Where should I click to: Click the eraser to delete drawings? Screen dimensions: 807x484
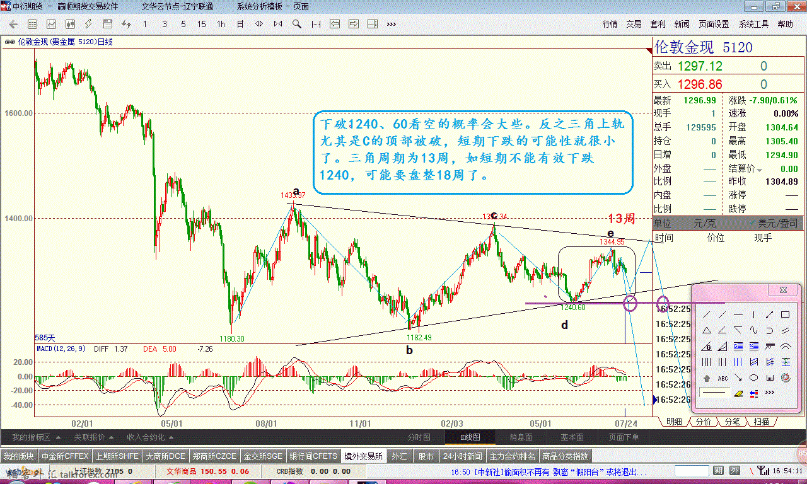[739, 394]
